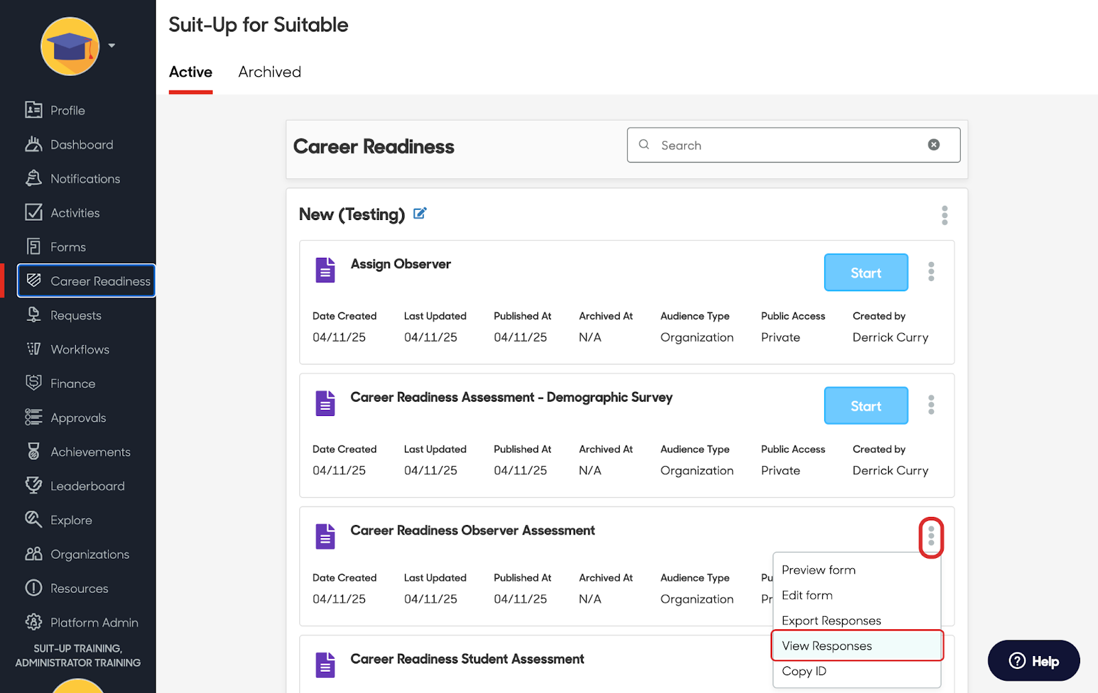Open New (Testing) section options menu
Viewport: 1098px width, 693px height.
click(x=945, y=215)
